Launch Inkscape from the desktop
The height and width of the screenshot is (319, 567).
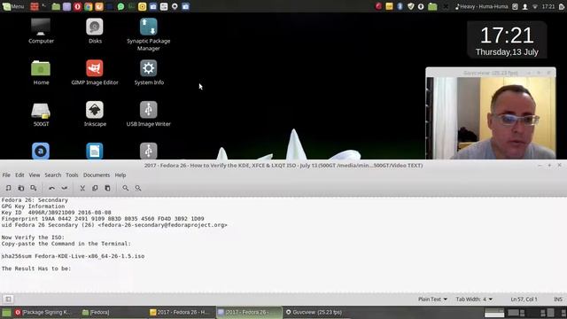pyautogui.click(x=95, y=114)
